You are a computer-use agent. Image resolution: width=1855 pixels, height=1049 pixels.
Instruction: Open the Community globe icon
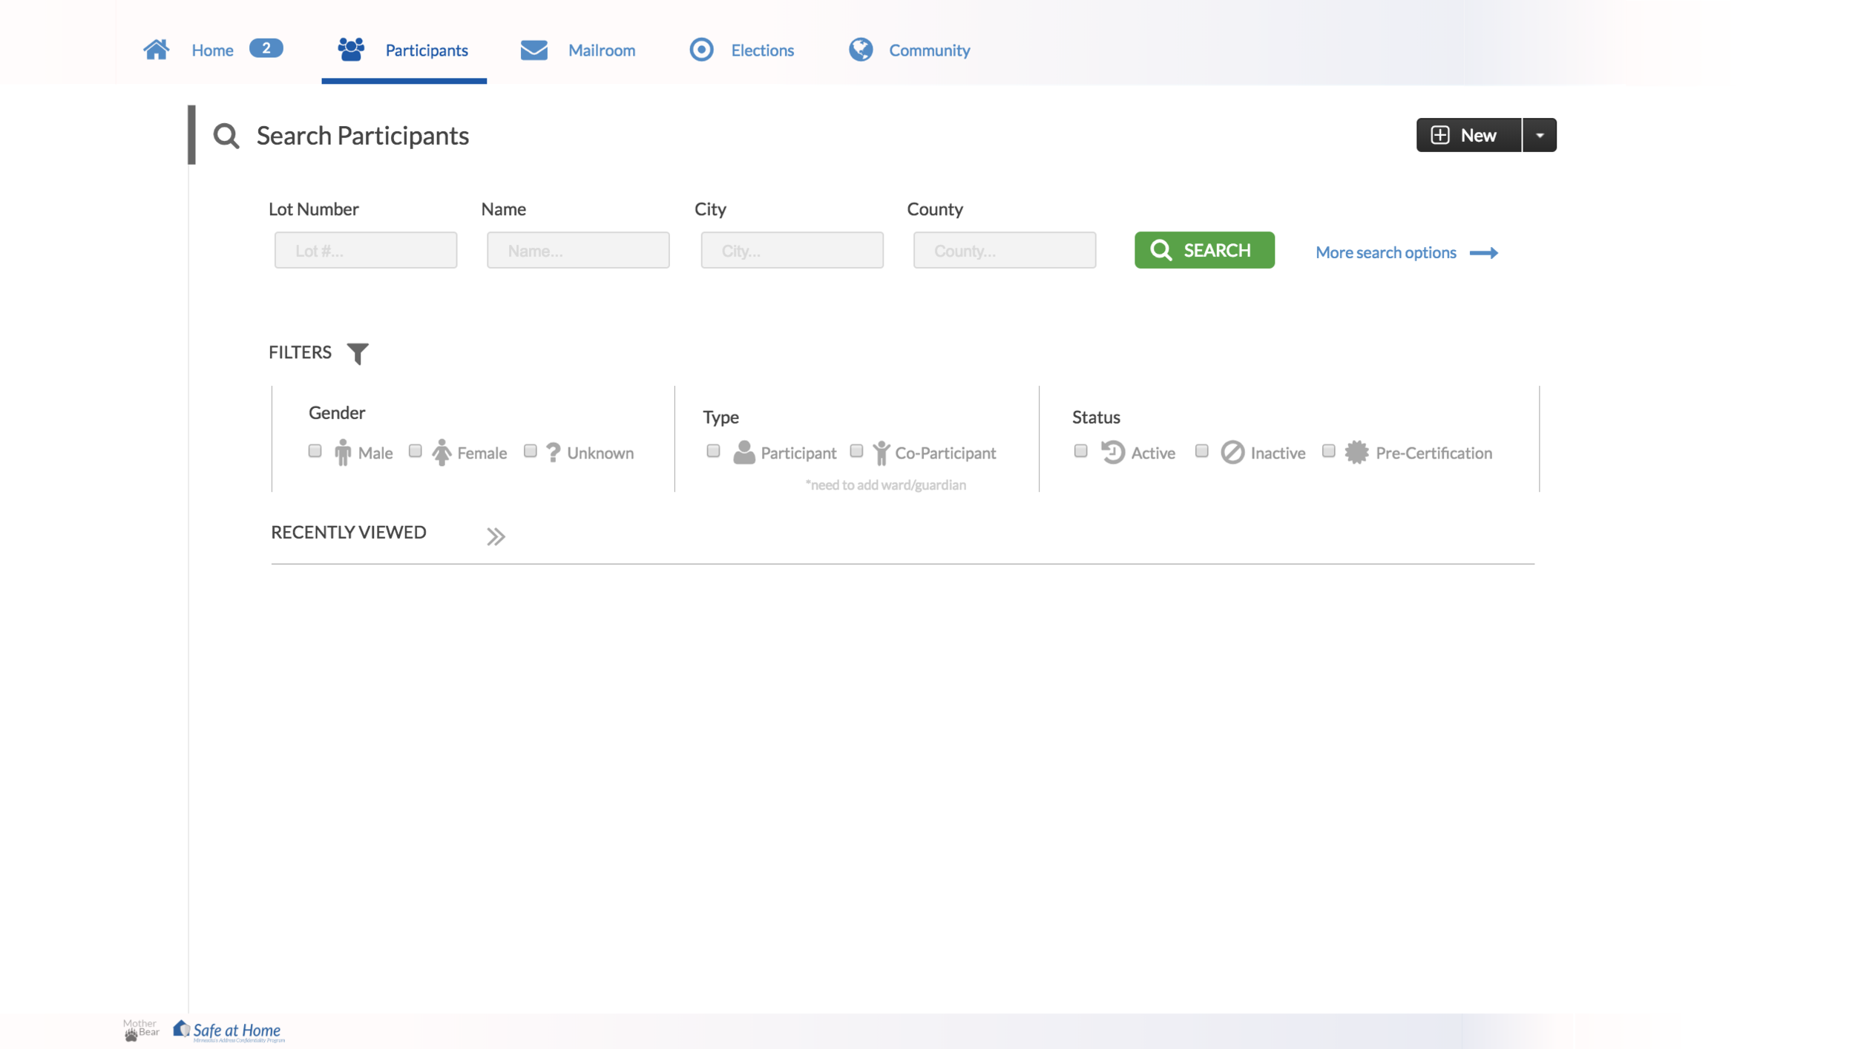coord(861,50)
